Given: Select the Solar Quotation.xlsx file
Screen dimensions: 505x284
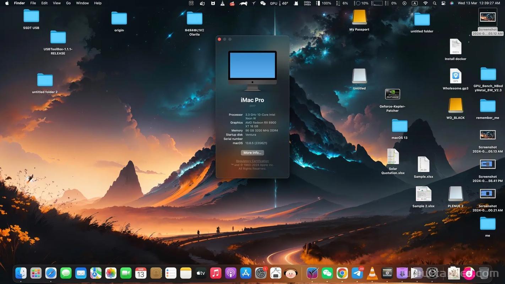Looking at the screenshot, I should tap(393, 157).
